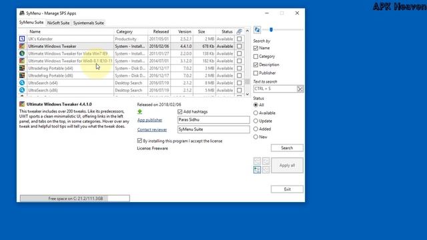The image size is (427, 240).
Task: Sort by the Status column header
Action: coord(225,31)
